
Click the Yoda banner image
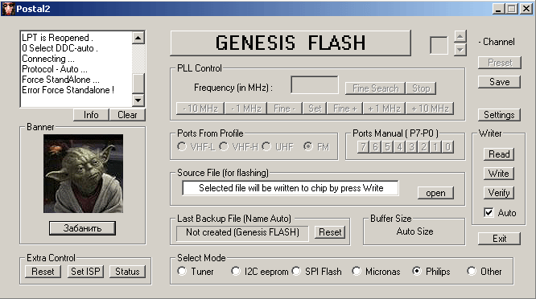click(x=83, y=174)
